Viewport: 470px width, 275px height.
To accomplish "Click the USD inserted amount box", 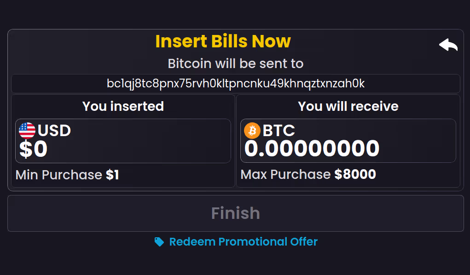I will tap(123, 141).
